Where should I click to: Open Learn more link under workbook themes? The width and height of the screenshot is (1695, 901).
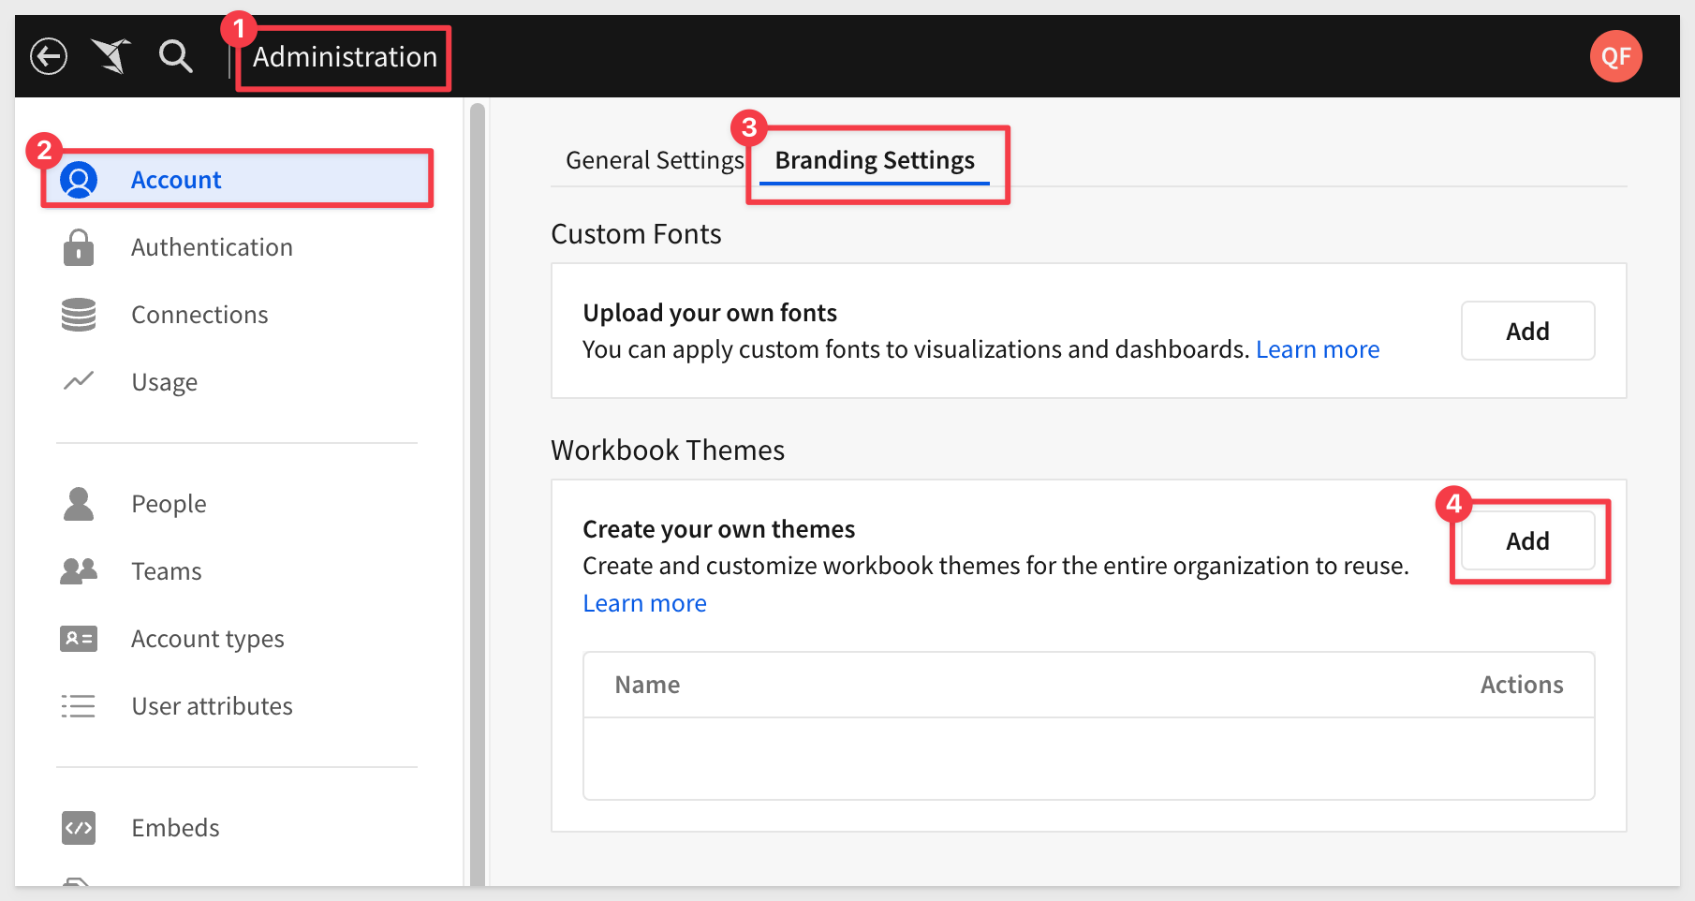click(x=644, y=603)
